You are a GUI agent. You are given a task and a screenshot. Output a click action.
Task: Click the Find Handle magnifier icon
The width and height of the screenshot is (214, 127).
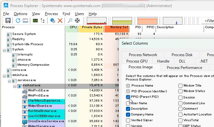70,21
